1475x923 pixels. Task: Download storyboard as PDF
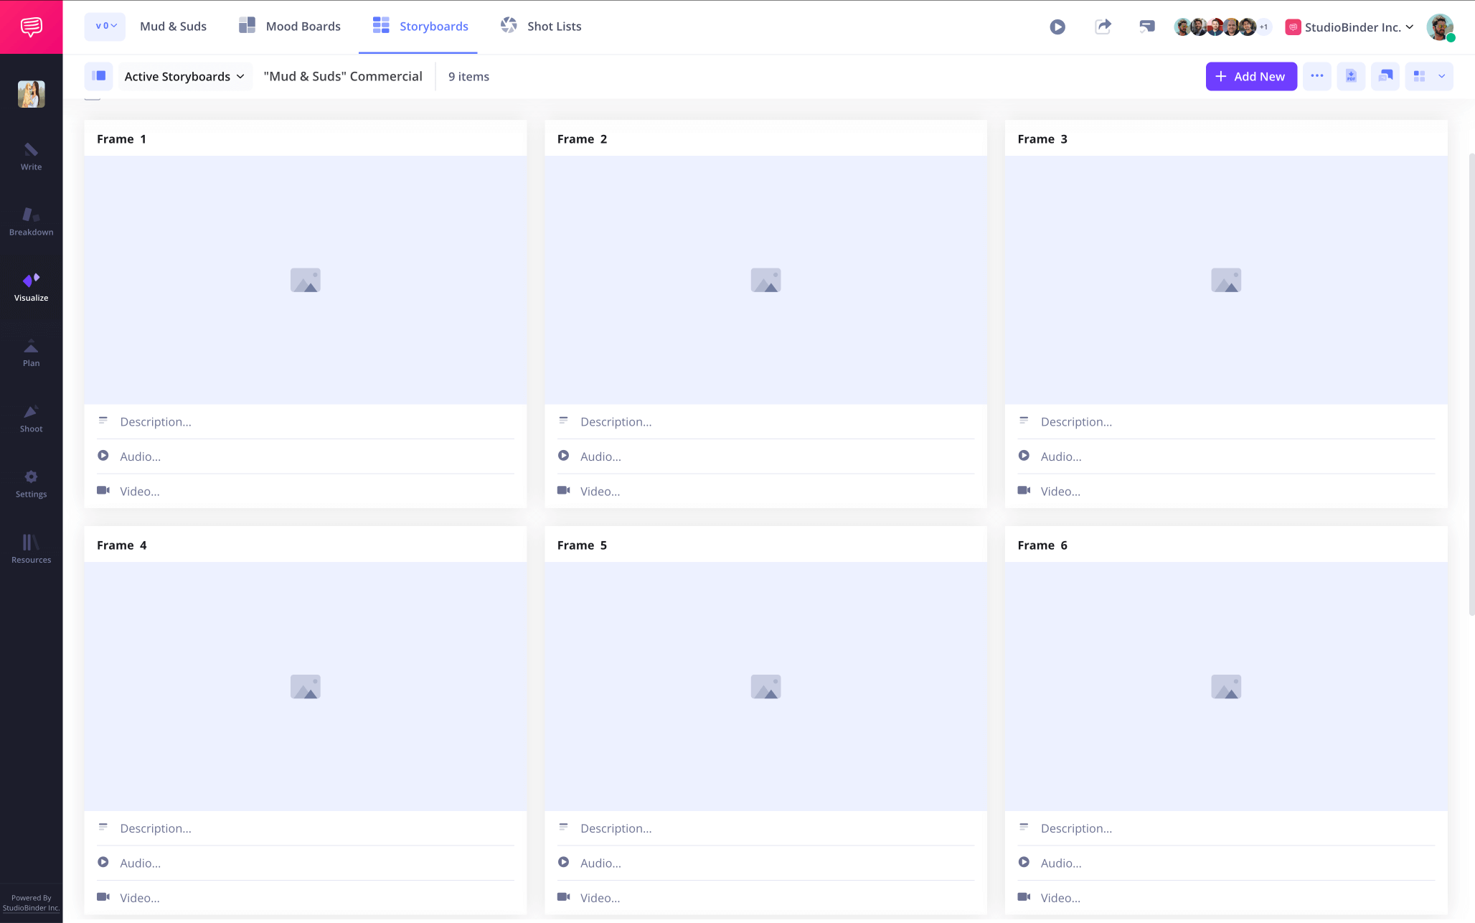click(1351, 76)
